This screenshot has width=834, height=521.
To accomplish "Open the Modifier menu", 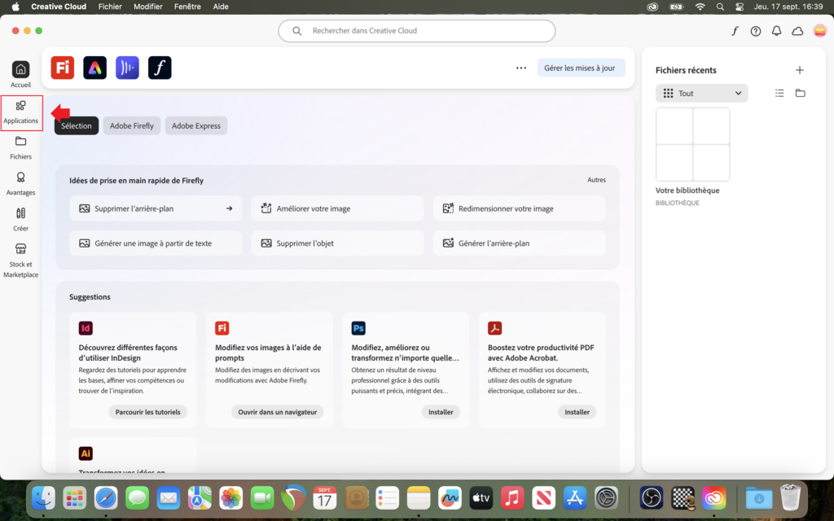I will coord(148,7).
